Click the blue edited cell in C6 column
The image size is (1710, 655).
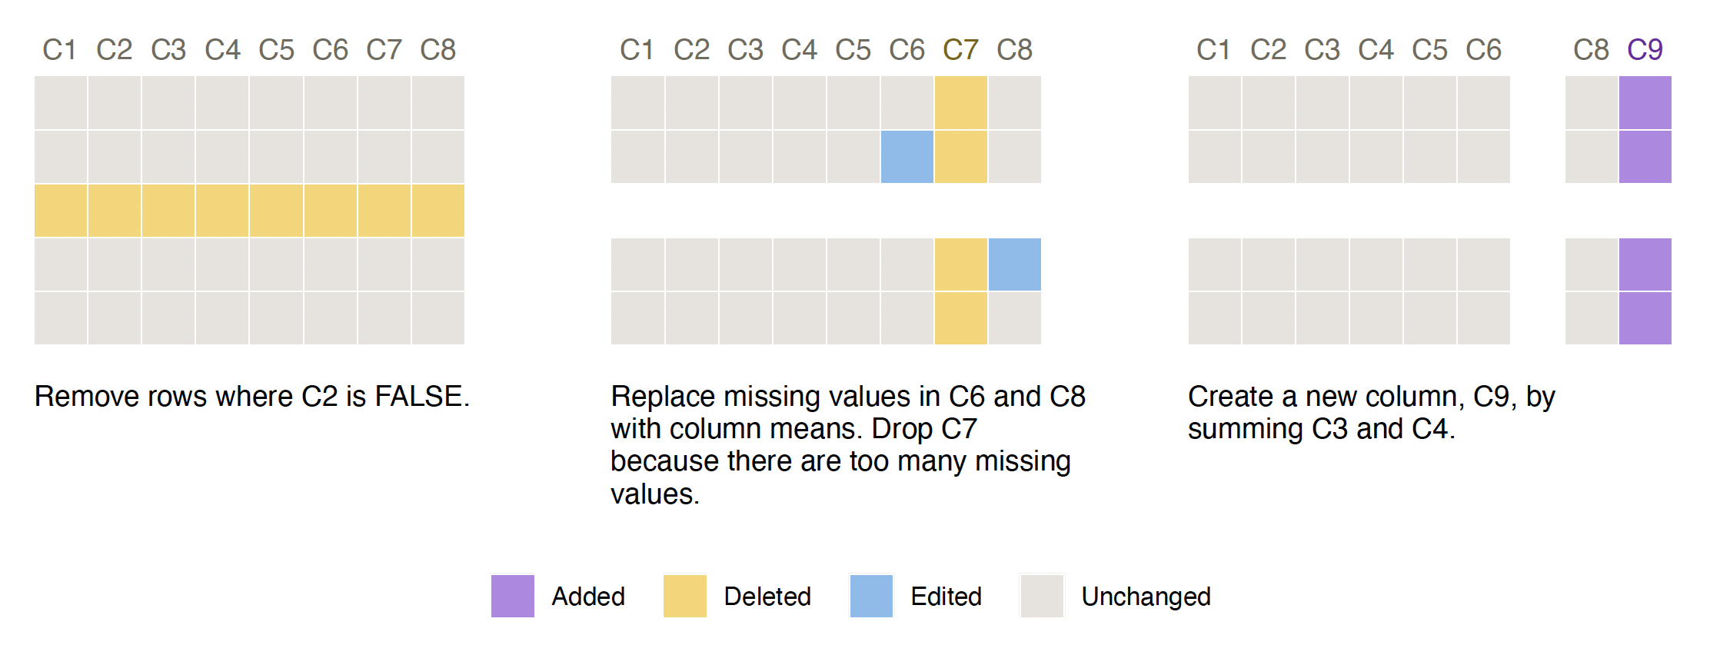click(x=907, y=157)
